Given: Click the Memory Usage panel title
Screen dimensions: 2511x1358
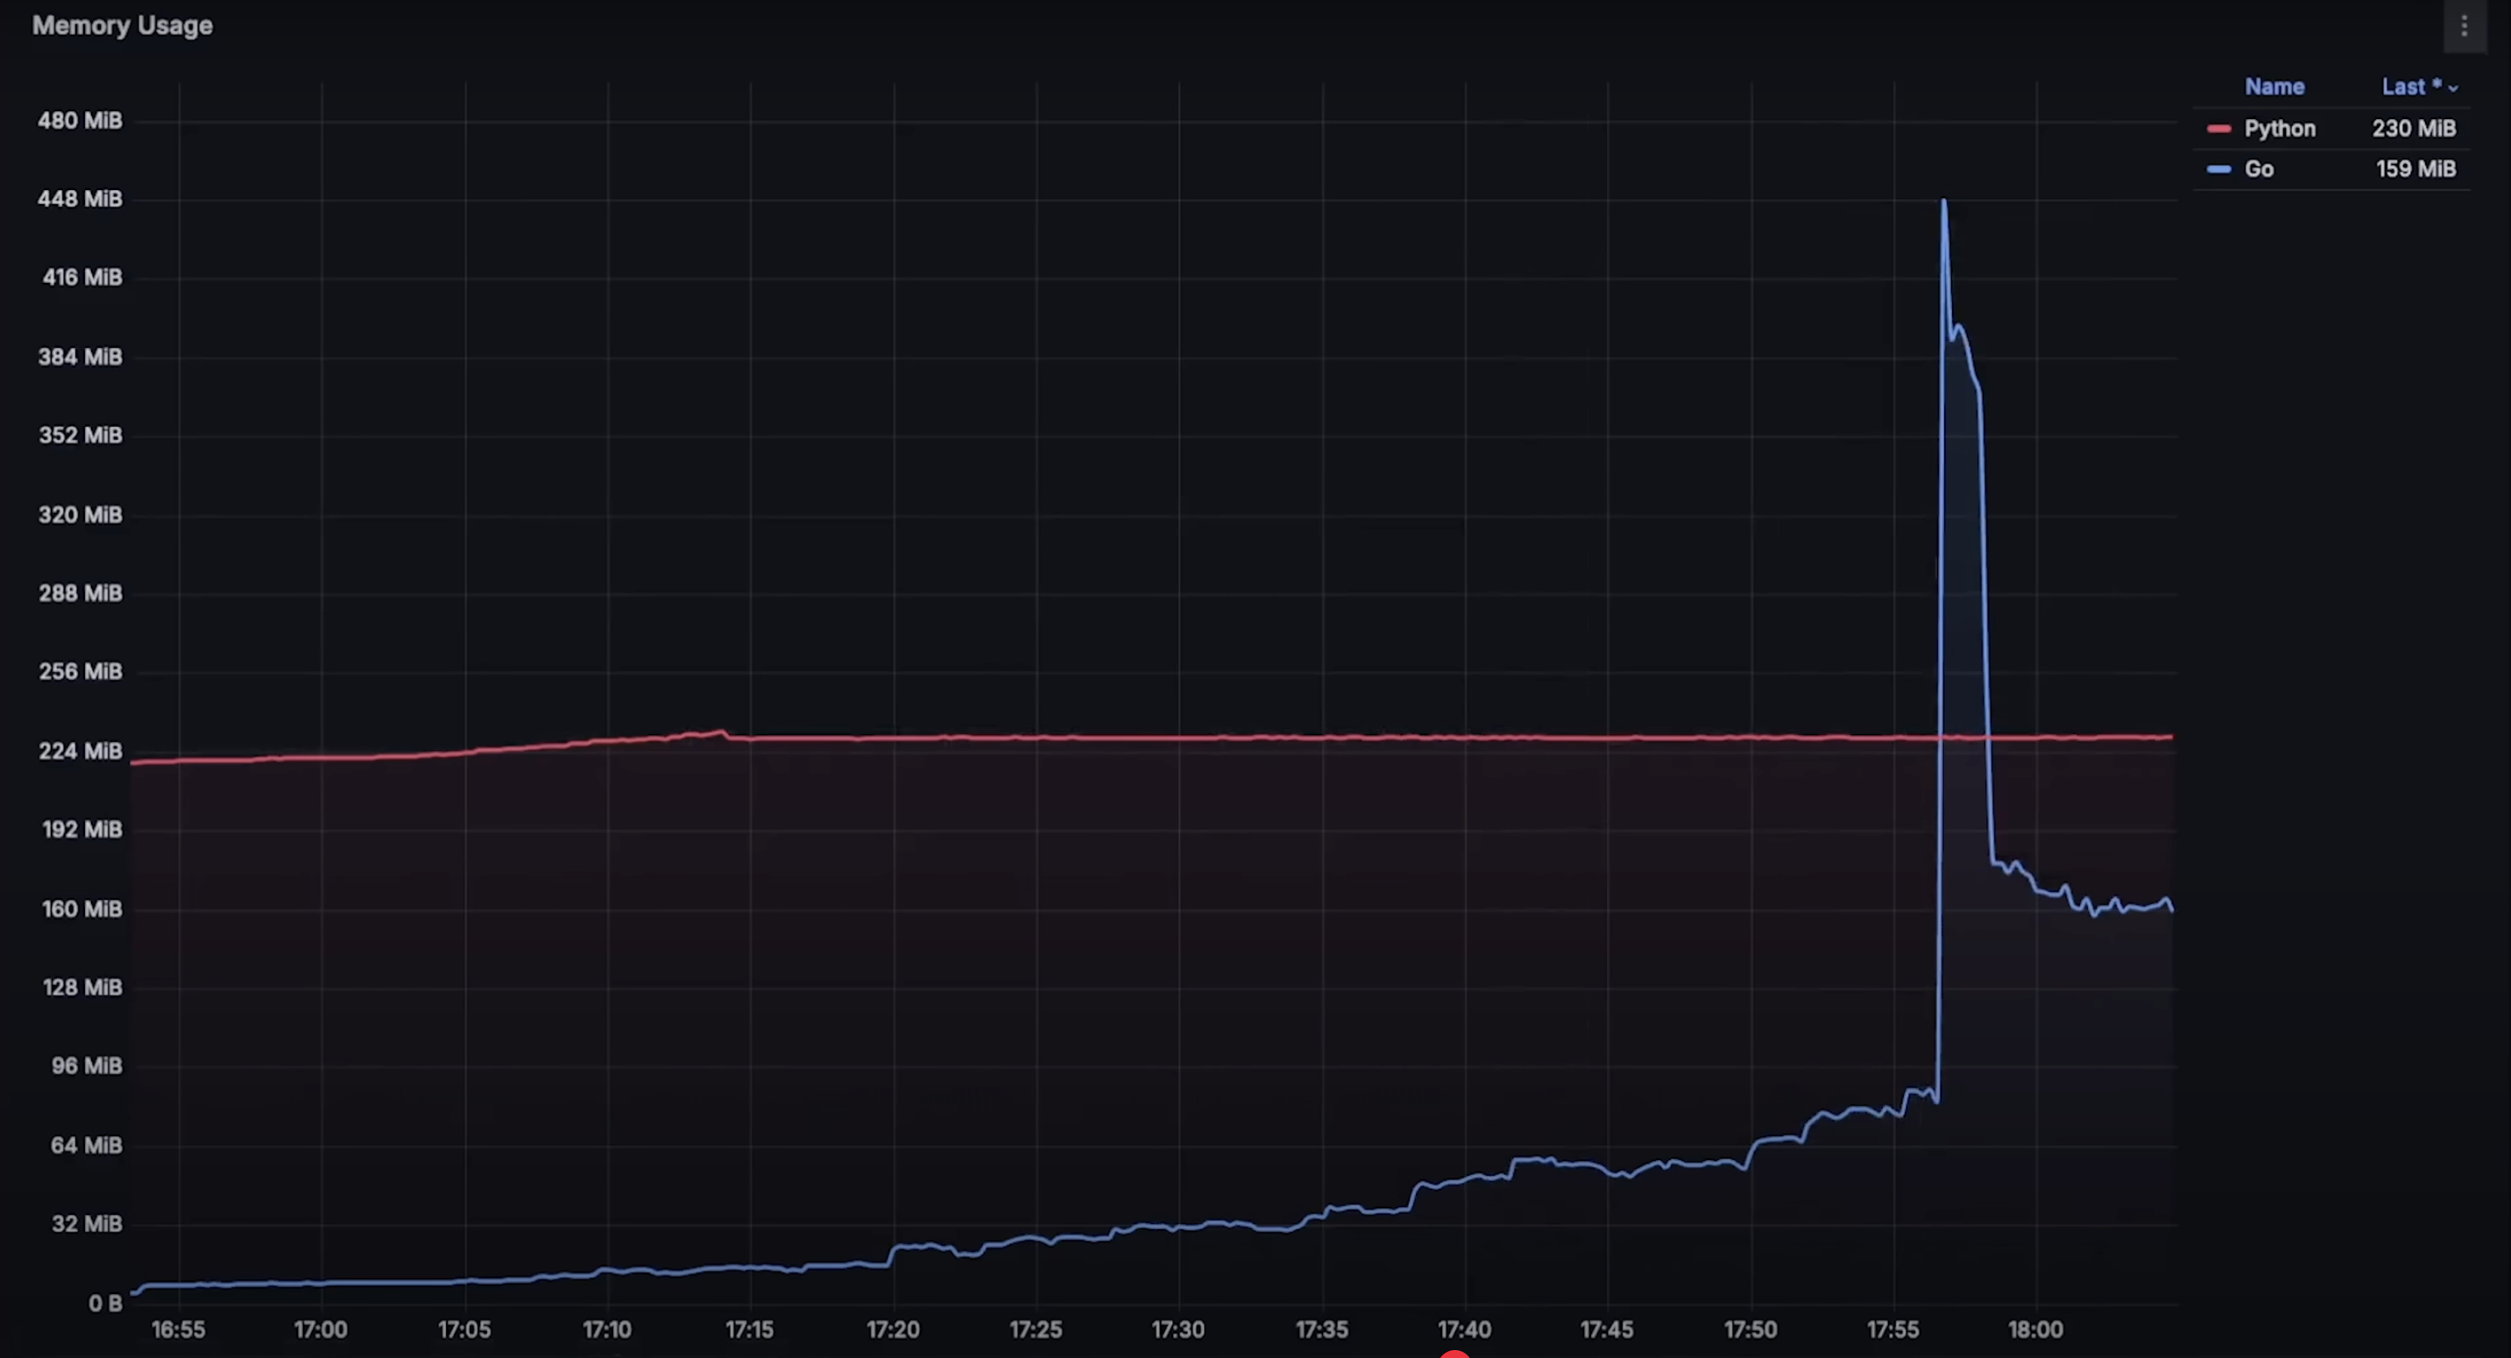Looking at the screenshot, I should click(122, 25).
